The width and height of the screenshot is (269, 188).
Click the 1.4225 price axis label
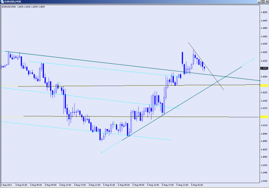point(264,92)
